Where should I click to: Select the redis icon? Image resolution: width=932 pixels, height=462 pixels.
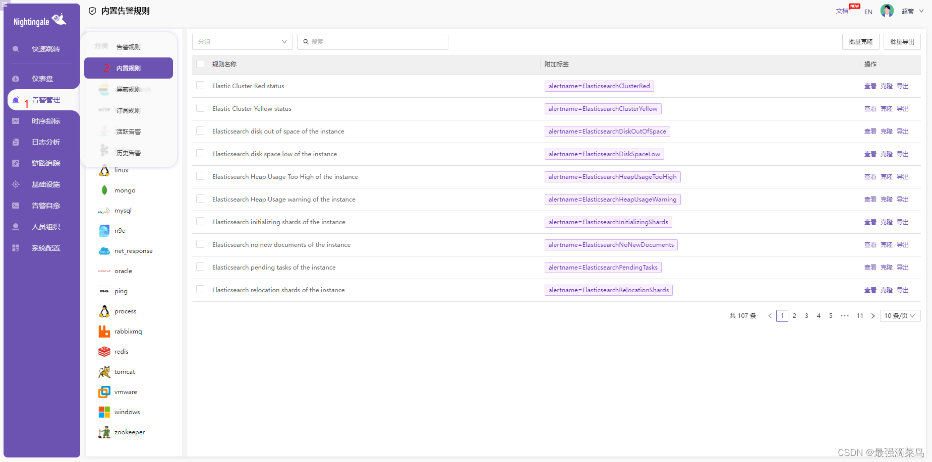(104, 352)
